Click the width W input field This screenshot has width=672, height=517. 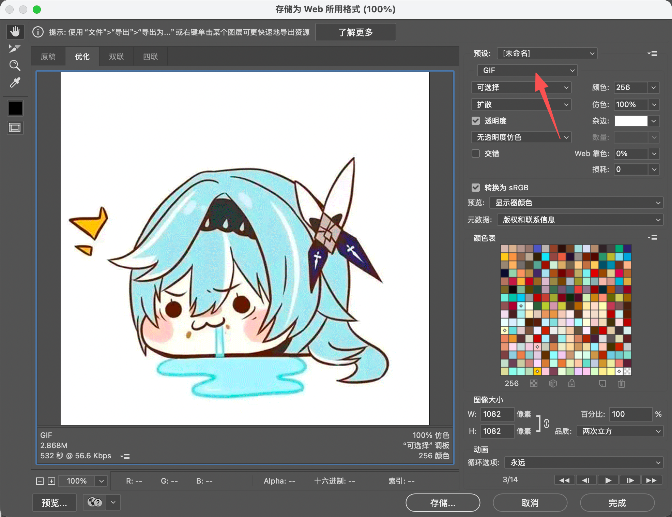coord(497,414)
